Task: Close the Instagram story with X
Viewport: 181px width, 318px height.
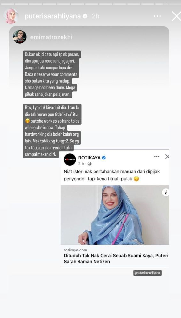Action: pyautogui.click(x=176, y=16)
